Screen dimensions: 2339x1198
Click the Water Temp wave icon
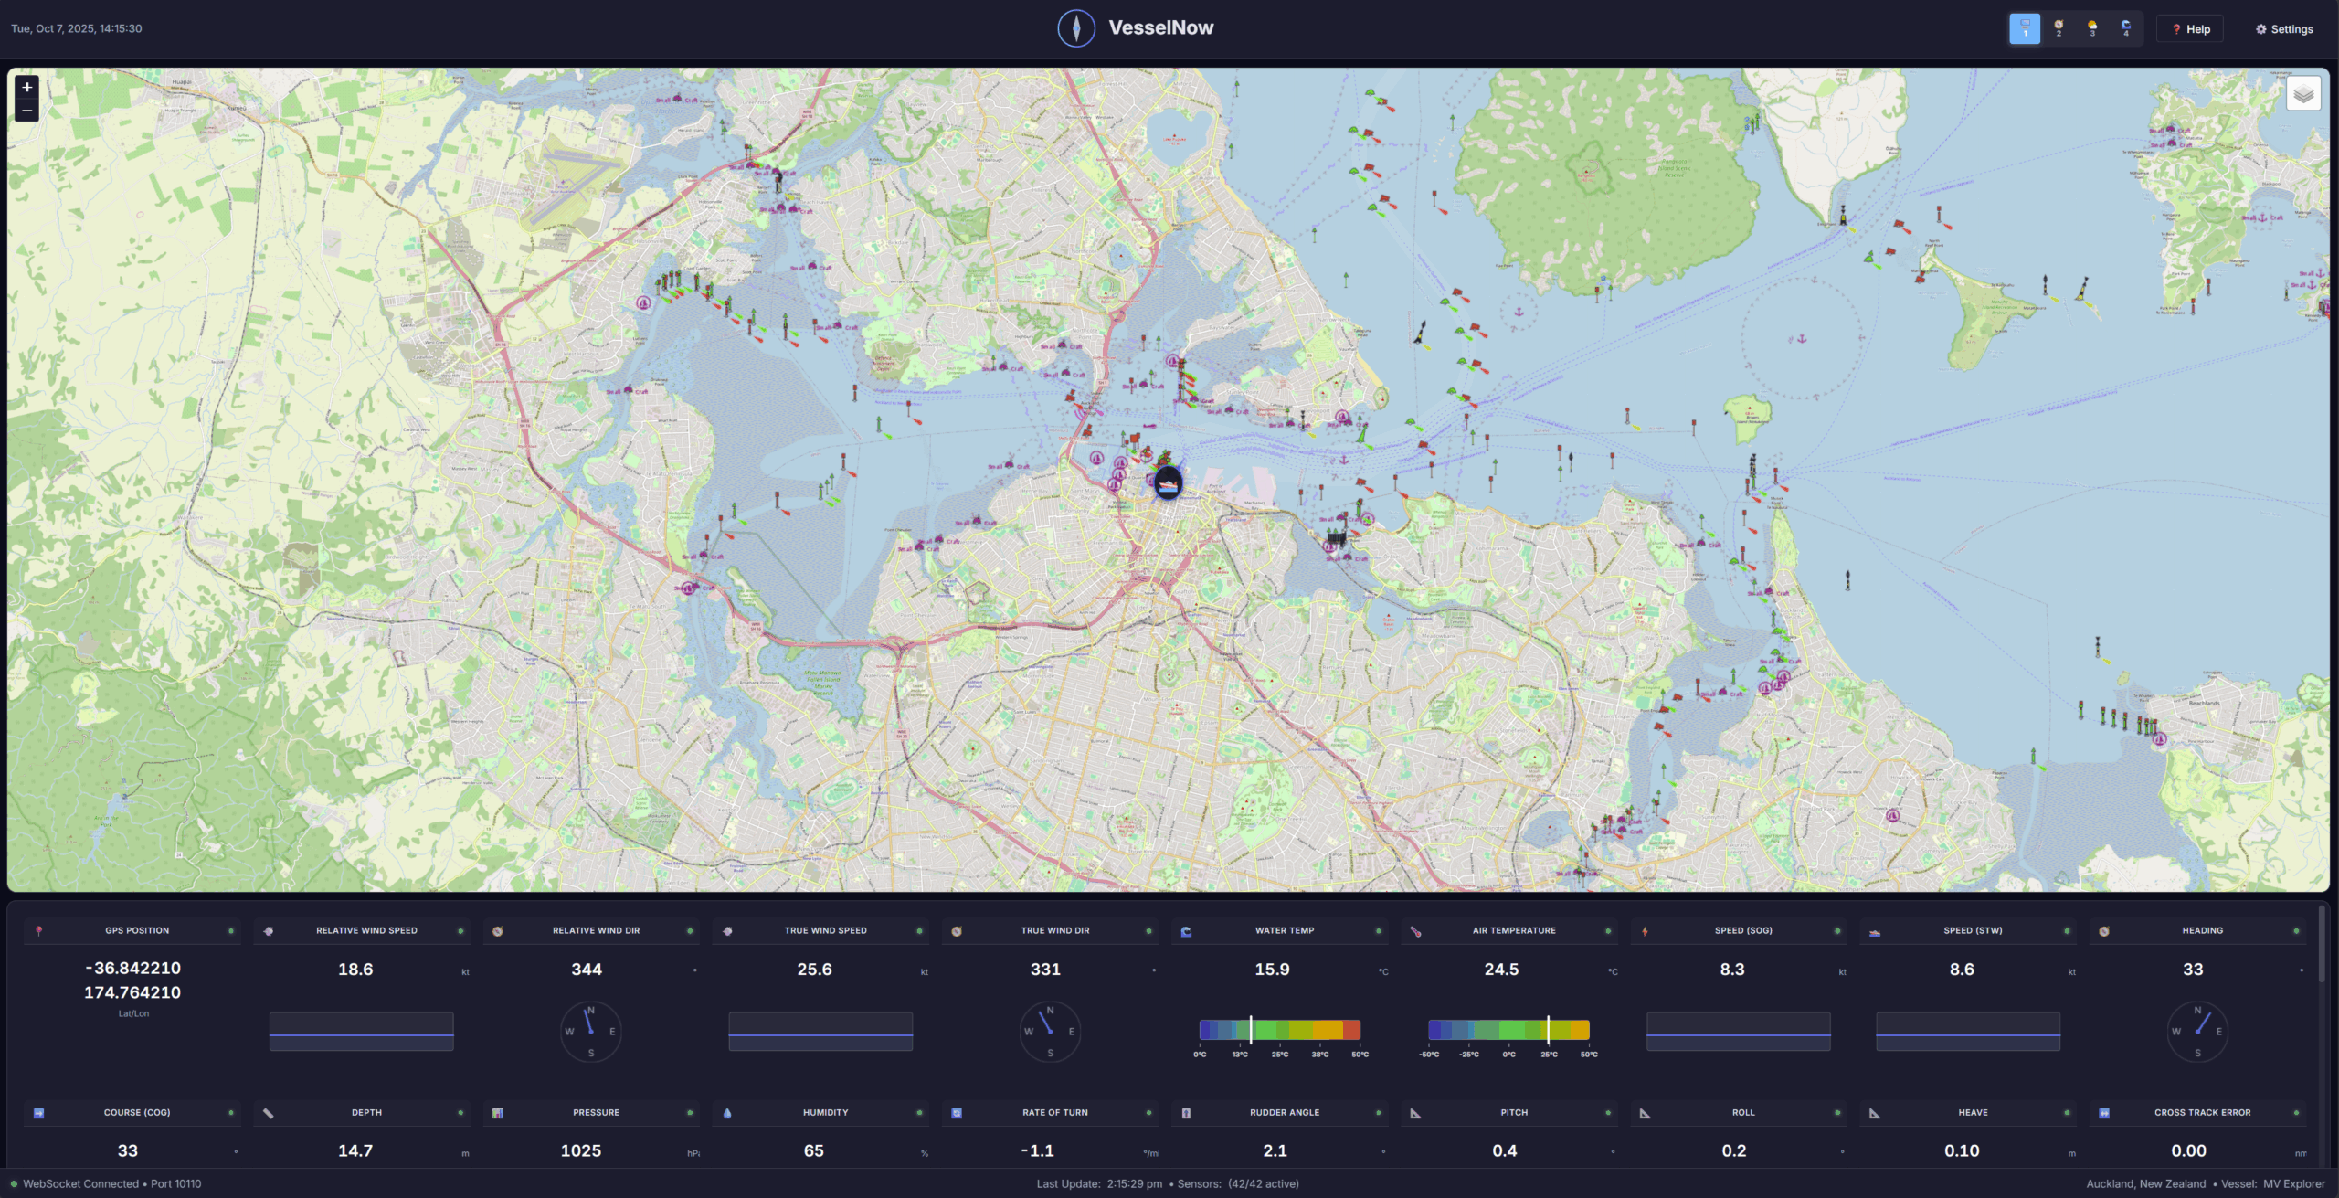coord(1184,930)
